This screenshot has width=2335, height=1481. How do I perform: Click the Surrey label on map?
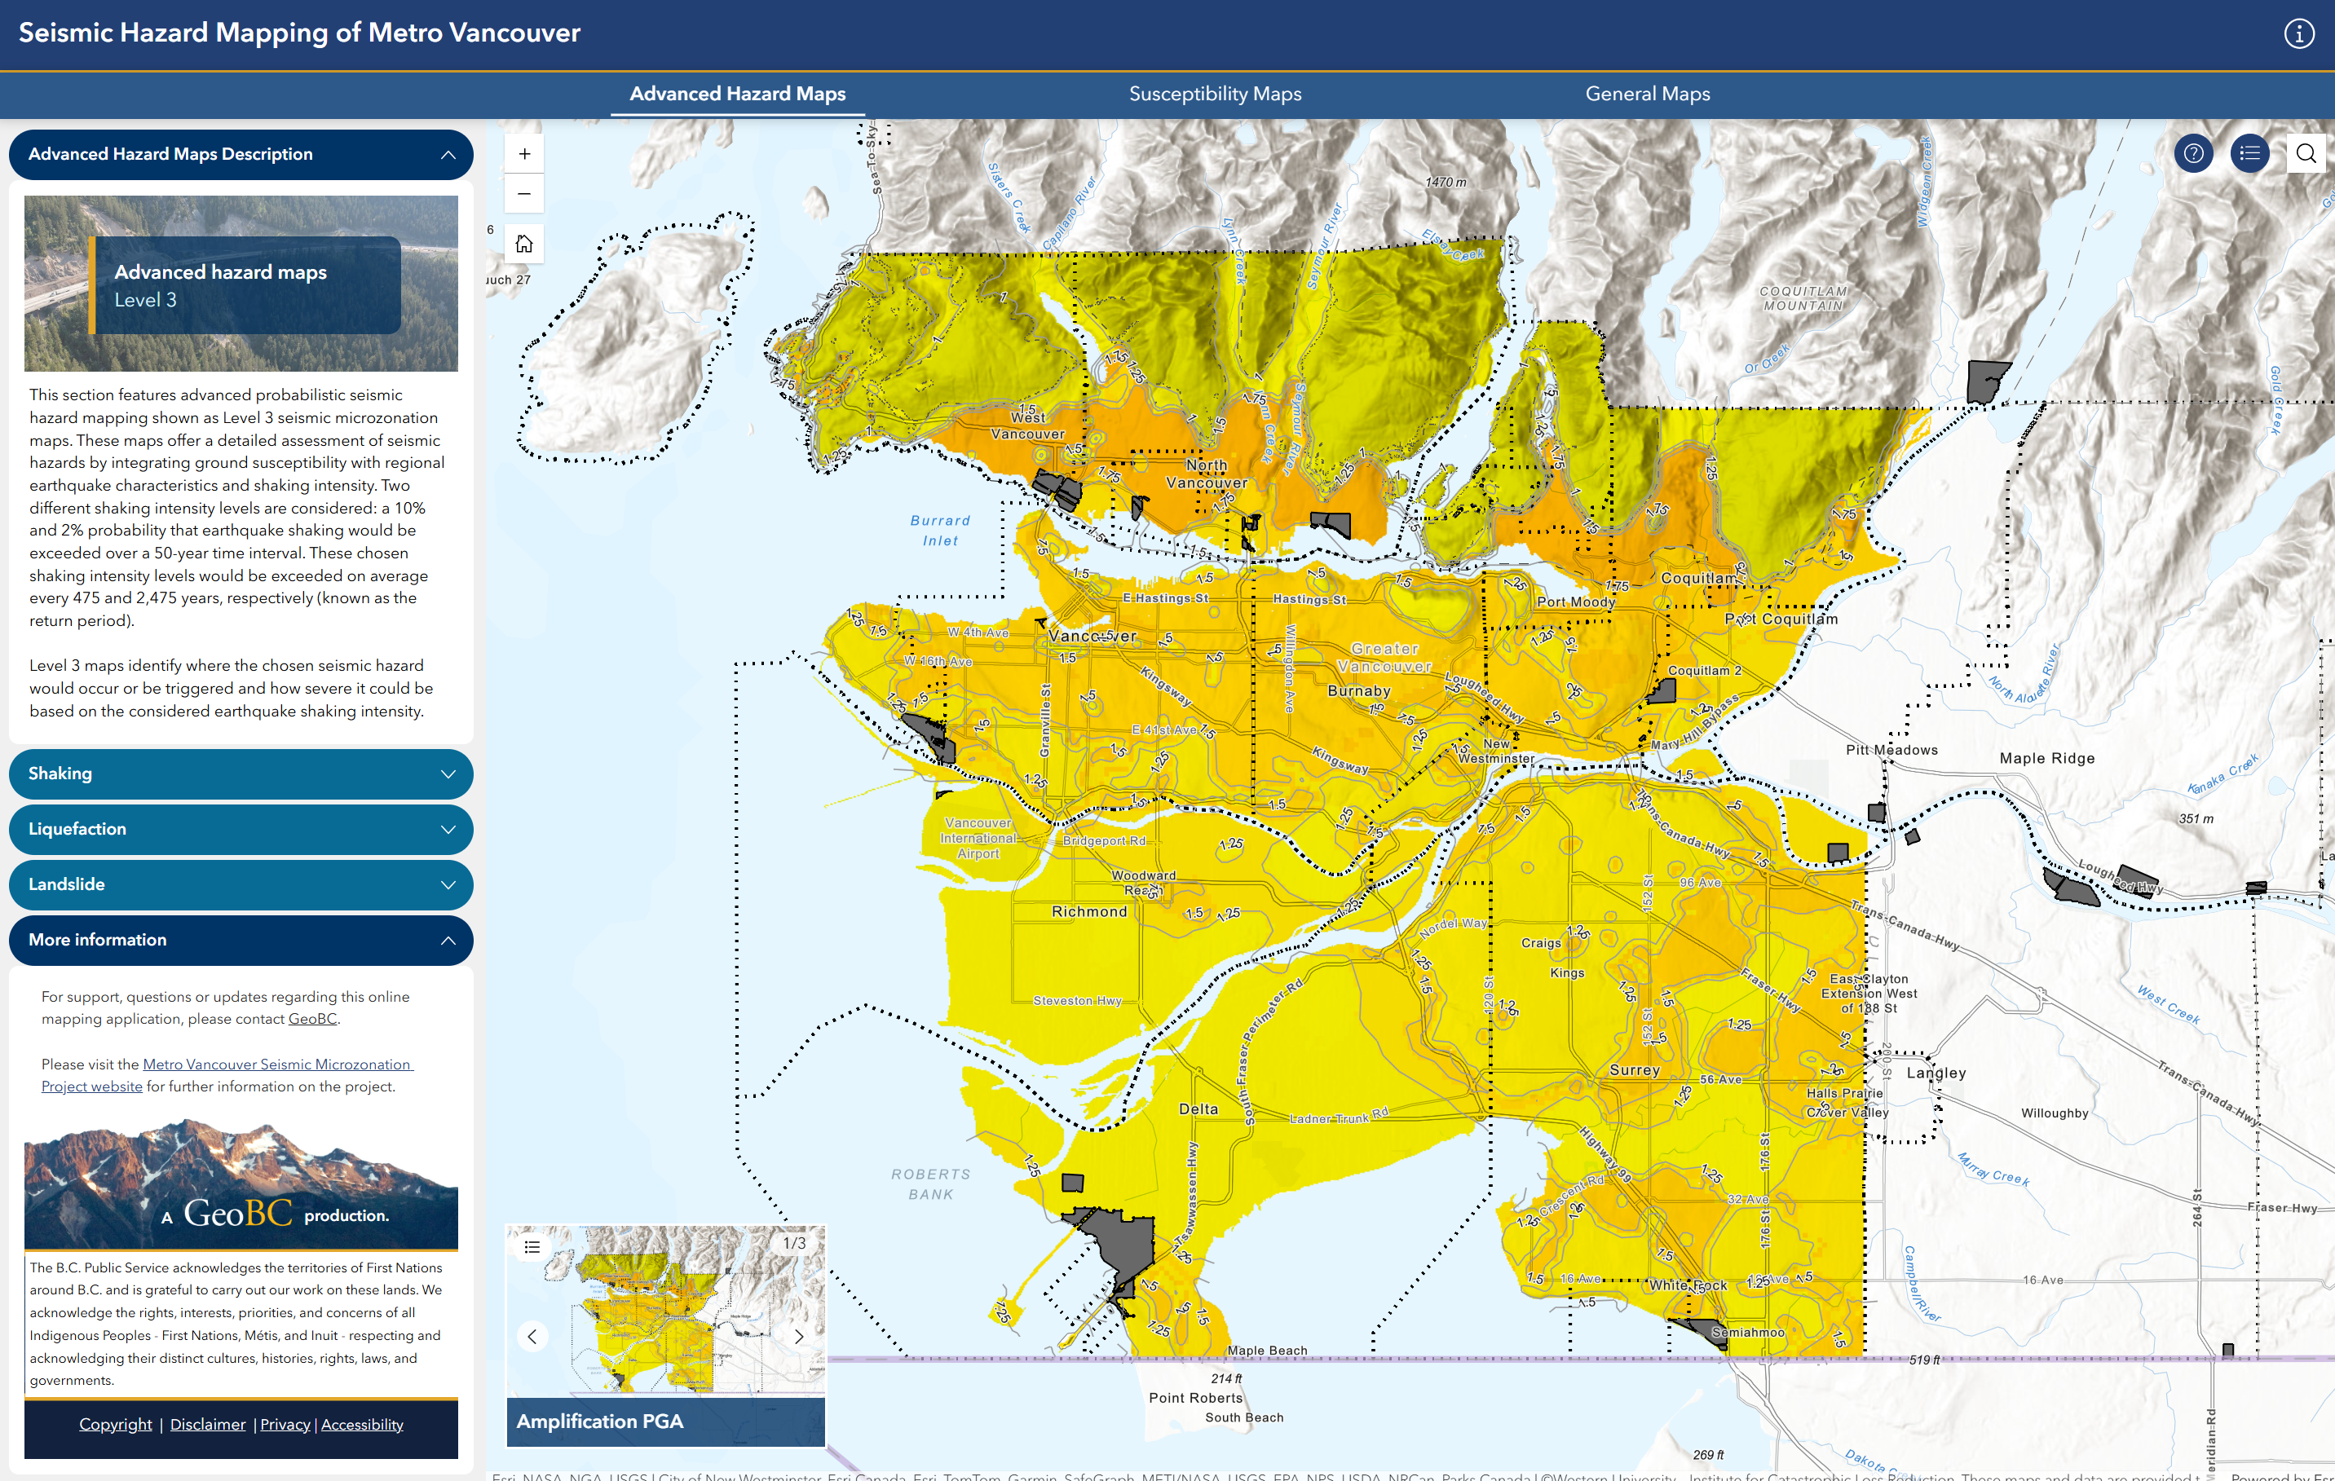[1634, 1070]
